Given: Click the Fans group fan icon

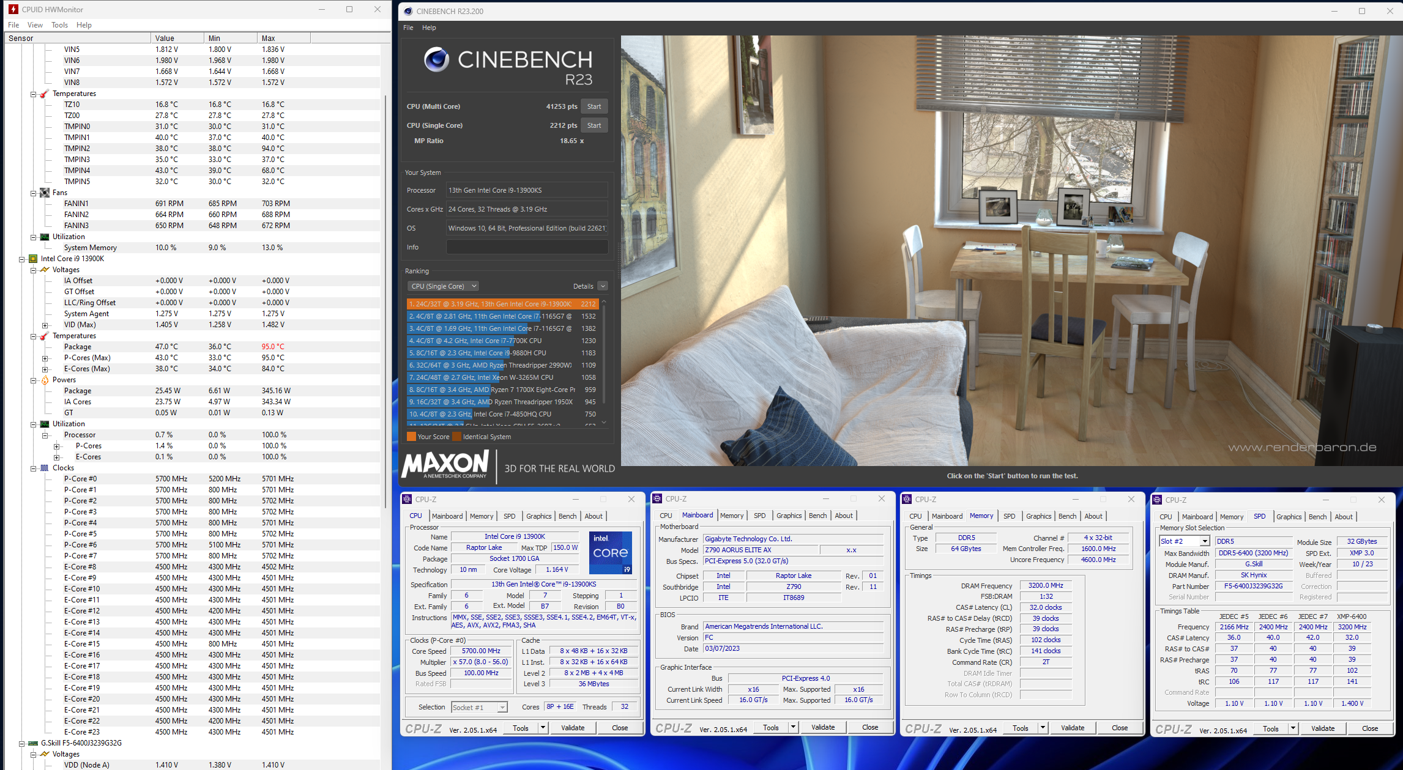Looking at the screenshot, I should pyautogui.click(x=45, y=193).
